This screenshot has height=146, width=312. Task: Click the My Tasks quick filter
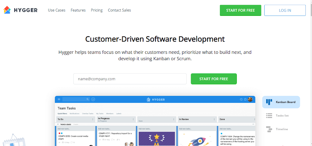[x=100, y=114]
